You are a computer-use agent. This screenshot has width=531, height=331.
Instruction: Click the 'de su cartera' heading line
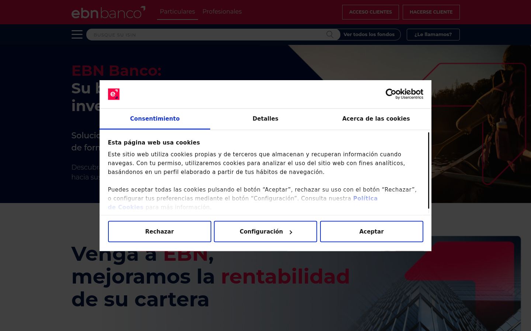coord(140,299)
